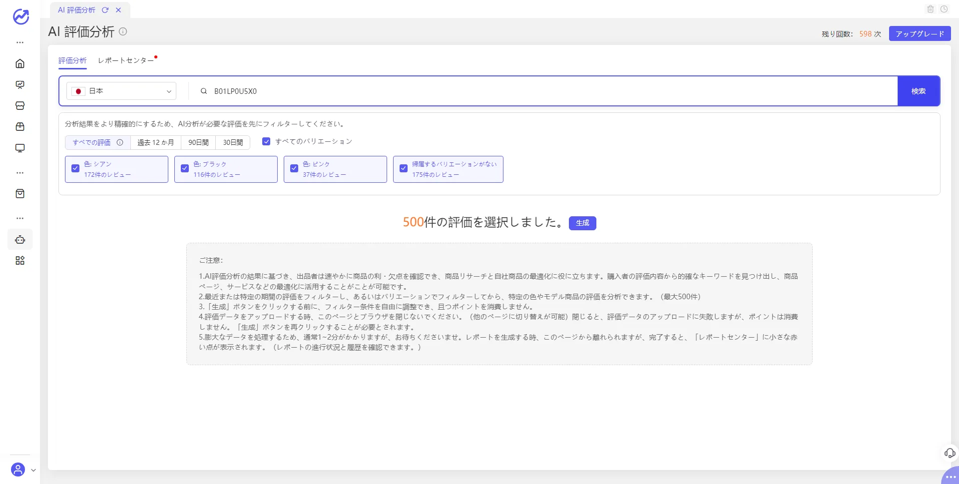Click the trash icon at top right

point(931,9)
